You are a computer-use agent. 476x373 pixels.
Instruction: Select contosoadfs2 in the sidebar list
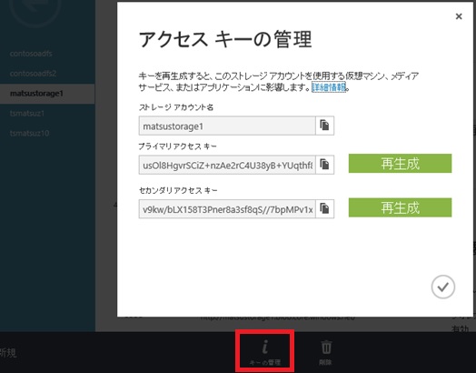click(33, 74)
